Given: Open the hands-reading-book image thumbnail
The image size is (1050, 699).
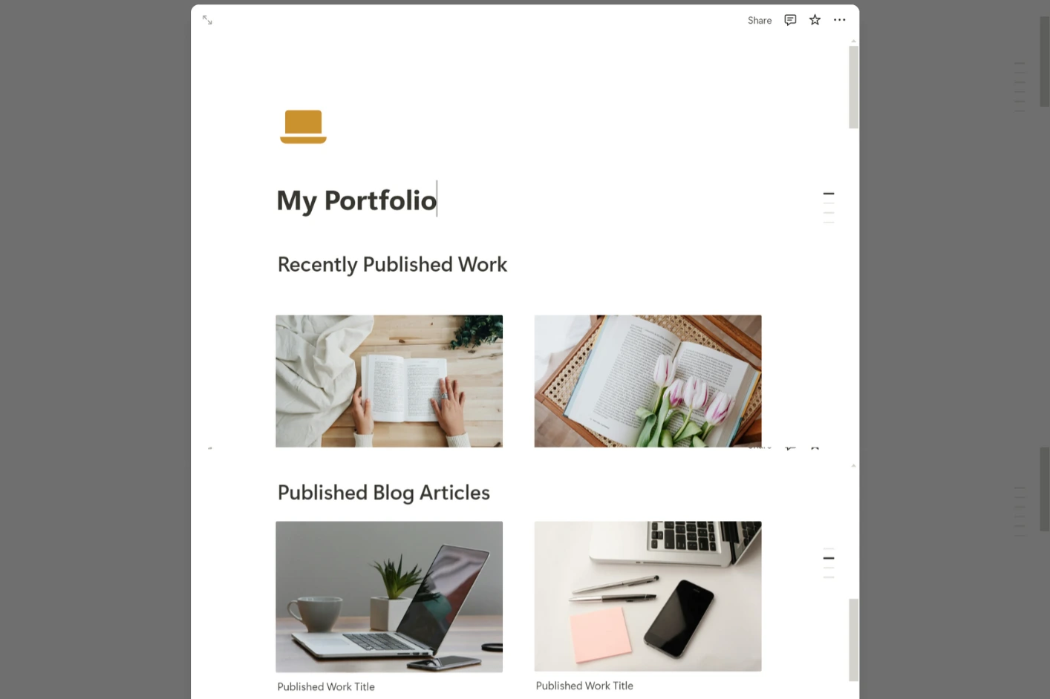Looking at the screenshot, I should coord(389,381).
